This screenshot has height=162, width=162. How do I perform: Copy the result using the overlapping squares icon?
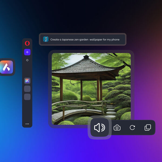point(148,128)
